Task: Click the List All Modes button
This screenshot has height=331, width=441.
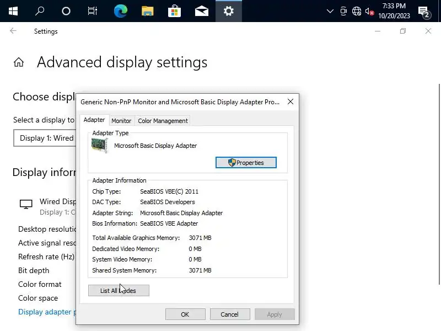Action: click(x=119, y=291)
